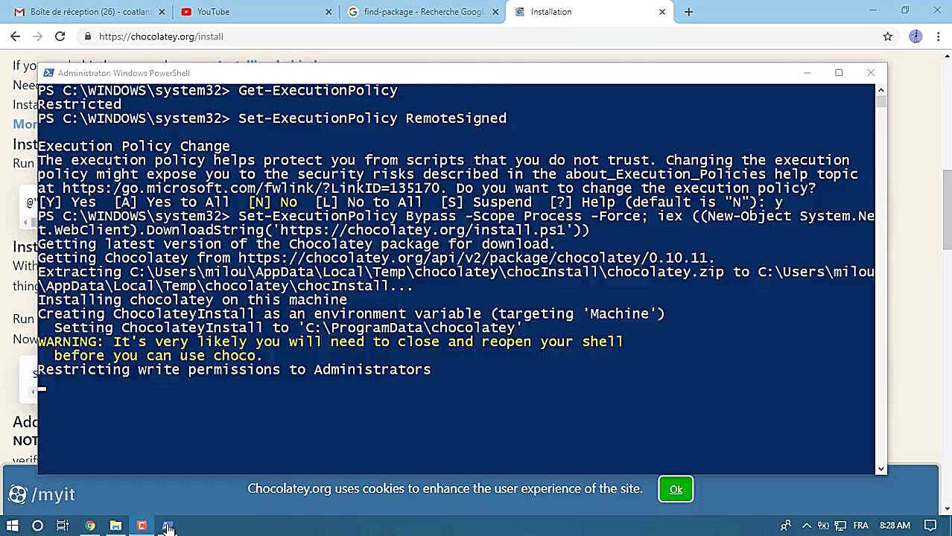The height and width of the screenshot is (536, 952).
Task: Open PowerShell from the taskbar
Action: pyautogui.click(x=168, y=526)
